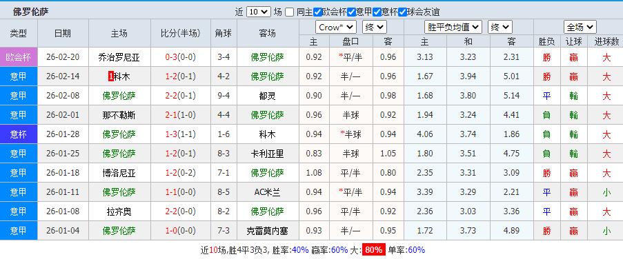Click the 40% win rate value

(x=300, y=250)
